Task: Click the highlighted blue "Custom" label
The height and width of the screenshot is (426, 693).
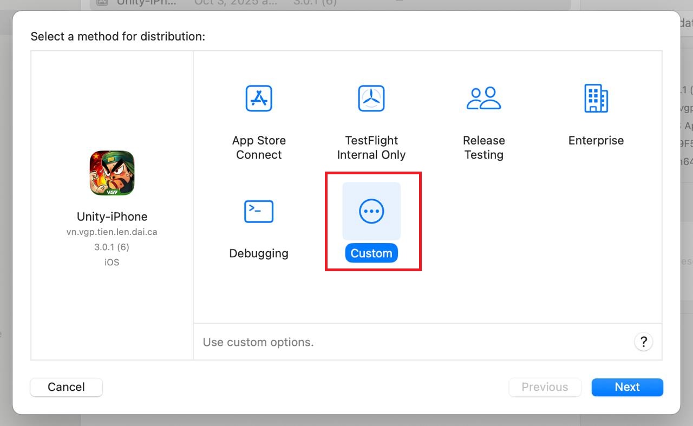Action: (371, 253)
